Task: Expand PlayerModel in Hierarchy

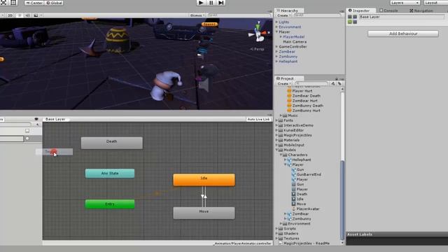Action: click(281, 36)
